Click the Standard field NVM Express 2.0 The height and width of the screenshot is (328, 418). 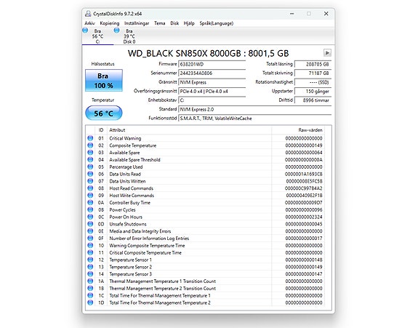(x=254, y=110)
